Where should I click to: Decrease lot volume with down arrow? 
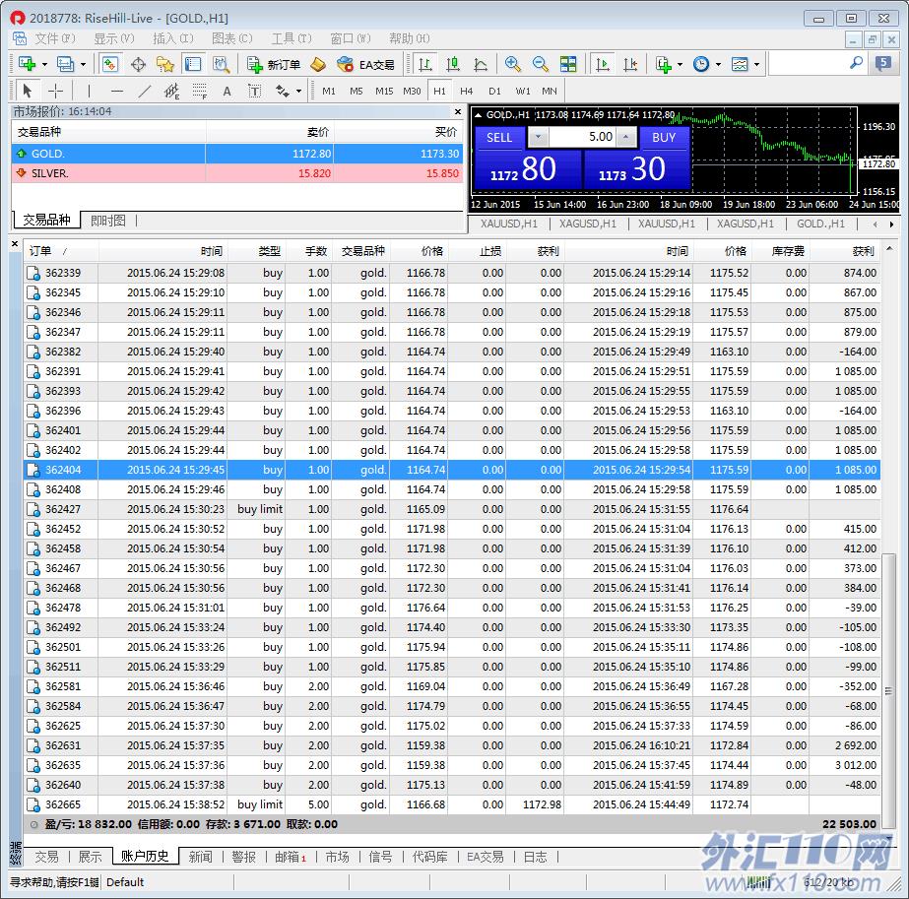tap(538, 138)
